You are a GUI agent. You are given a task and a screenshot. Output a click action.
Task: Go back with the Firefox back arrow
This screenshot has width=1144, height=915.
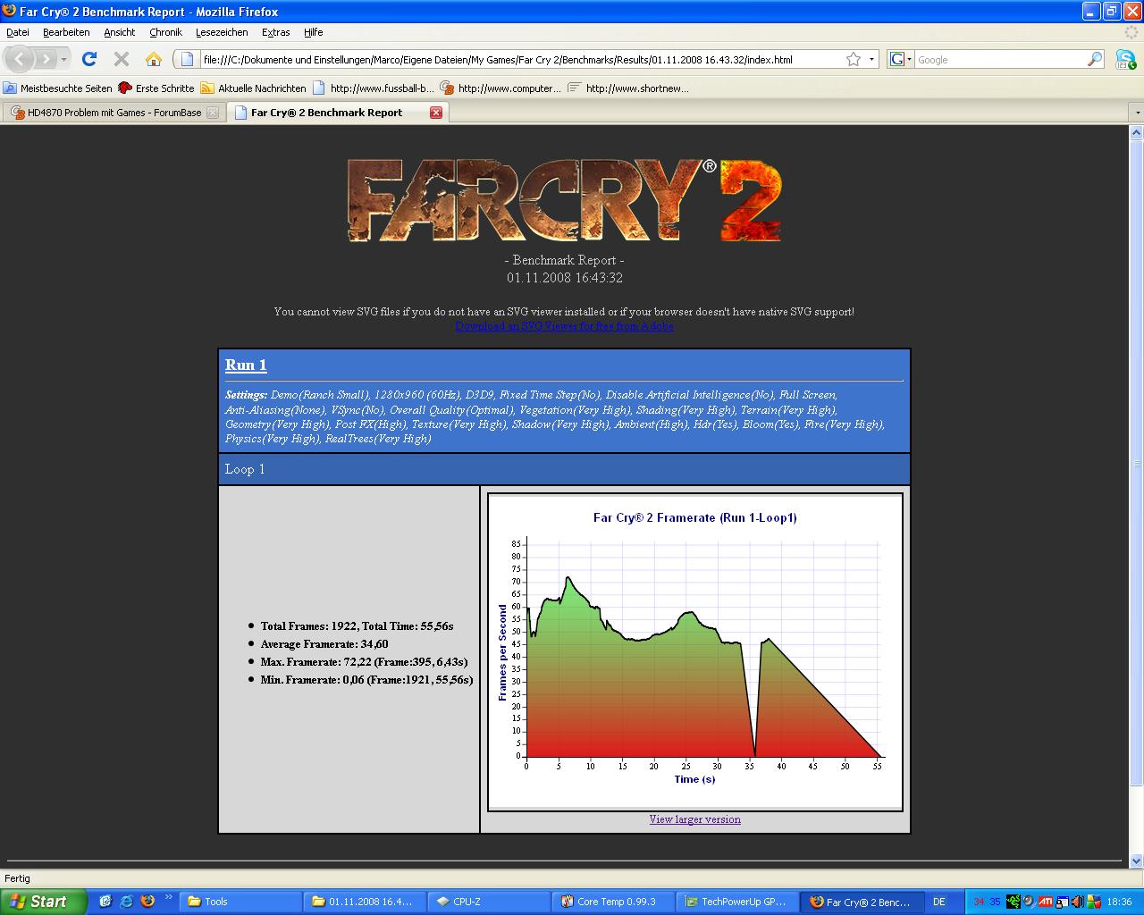click(x=20, y=59)
